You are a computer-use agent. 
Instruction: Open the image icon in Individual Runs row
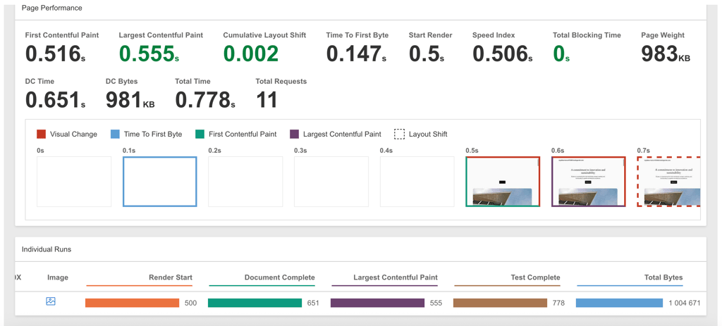click(51, 301)
